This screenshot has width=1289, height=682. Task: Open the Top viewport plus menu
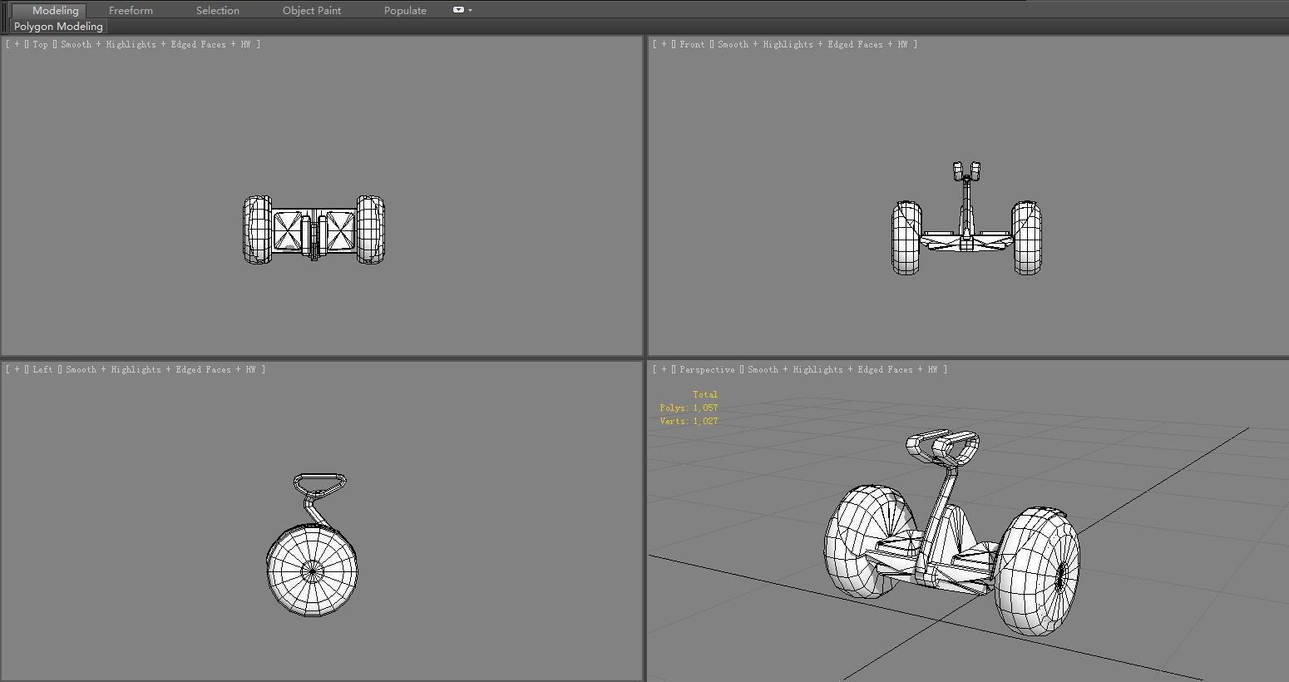click(17, 45)
